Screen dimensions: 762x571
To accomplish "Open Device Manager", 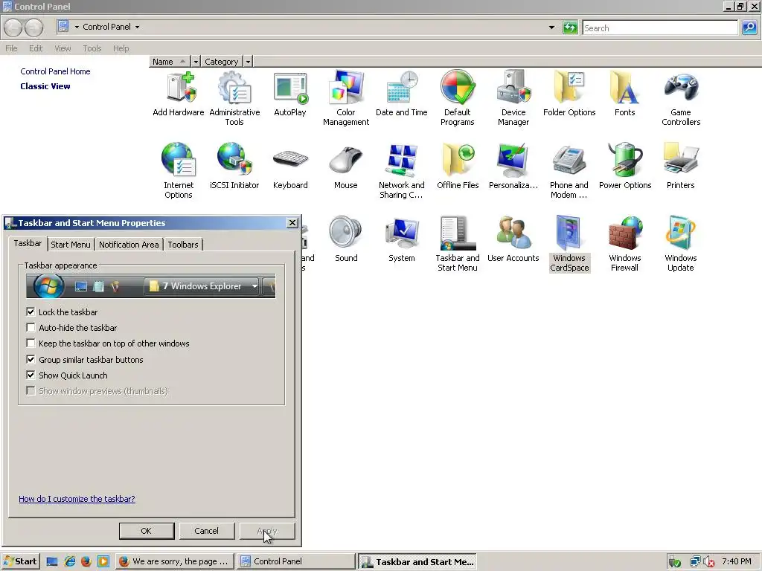I will click(x=513, y=99).
